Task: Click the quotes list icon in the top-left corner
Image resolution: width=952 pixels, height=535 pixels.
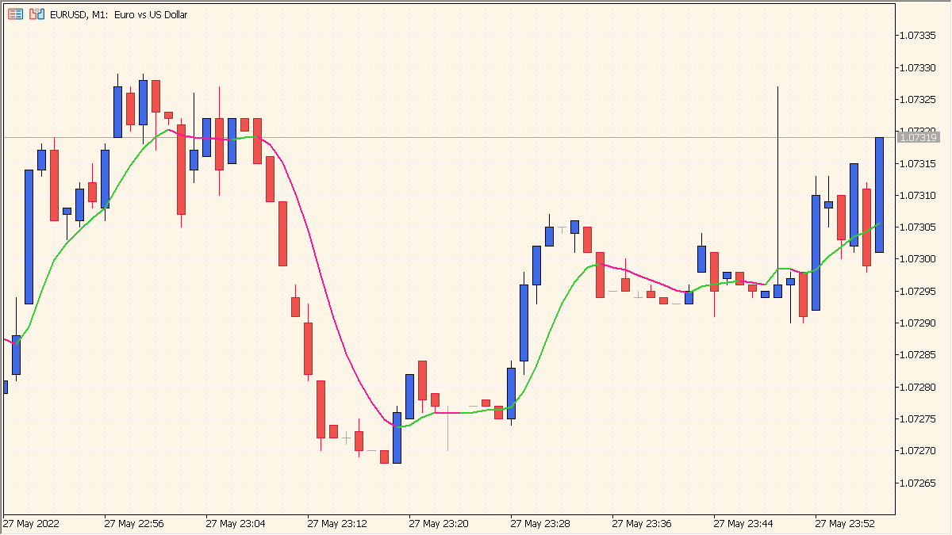Action: click(13, 13)
